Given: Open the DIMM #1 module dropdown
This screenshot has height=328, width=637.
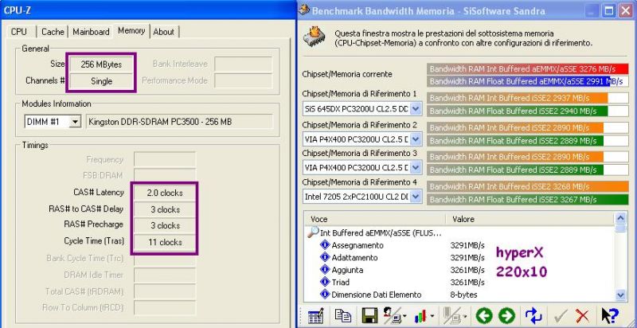Looking at the screenshot, I should click(x=75, y=121).
